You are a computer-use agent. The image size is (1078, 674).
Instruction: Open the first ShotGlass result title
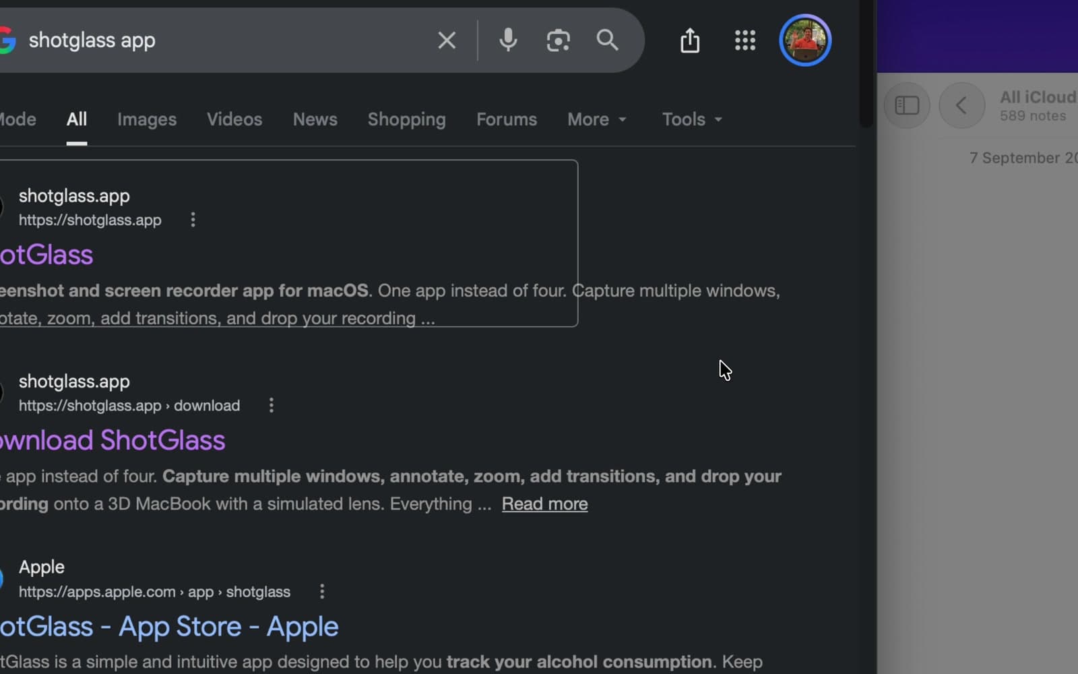pos(46,255)
